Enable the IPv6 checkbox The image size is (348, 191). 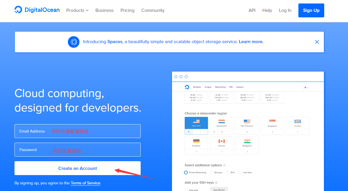tap(228, 172)
